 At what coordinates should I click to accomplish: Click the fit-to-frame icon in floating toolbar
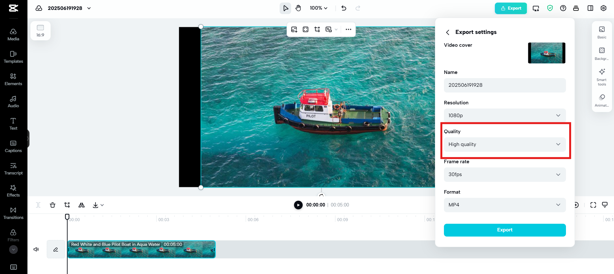coord(306,29)
